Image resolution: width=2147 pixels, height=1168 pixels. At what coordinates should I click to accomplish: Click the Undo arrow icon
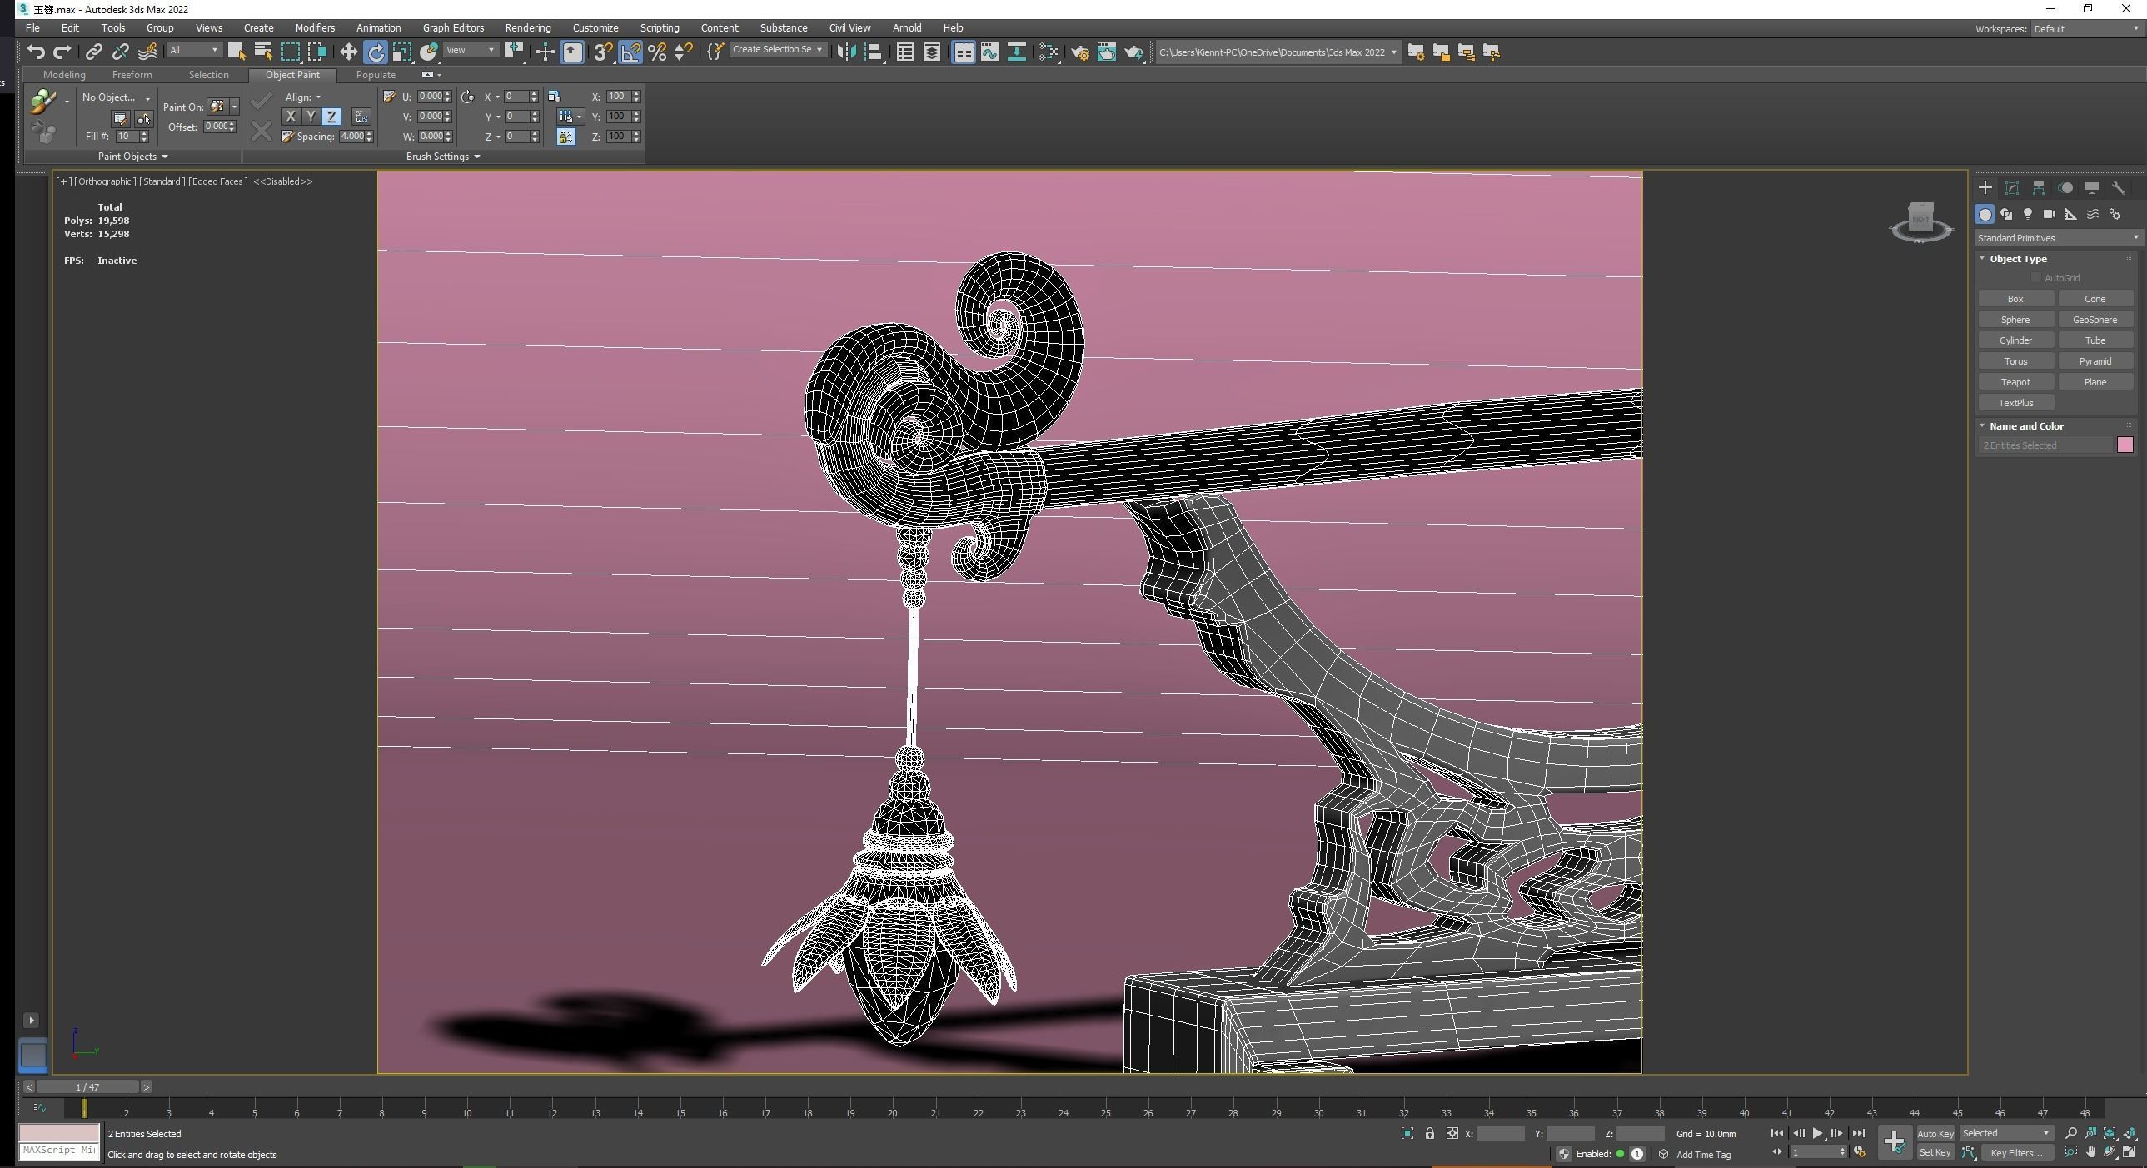tap(35, 52)
